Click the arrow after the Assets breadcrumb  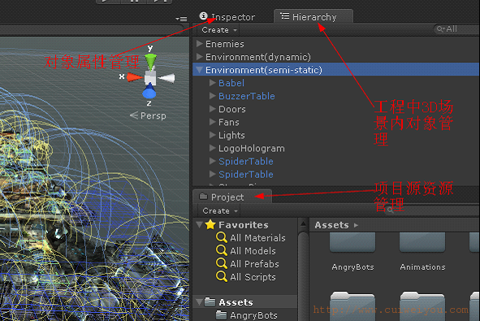[x=356, y=225]
